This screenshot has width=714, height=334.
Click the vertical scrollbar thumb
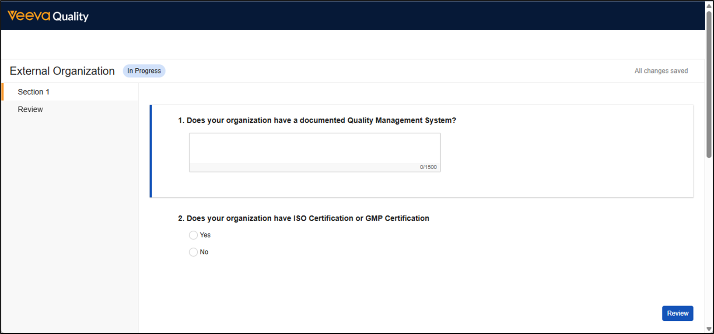pos(709,83)
